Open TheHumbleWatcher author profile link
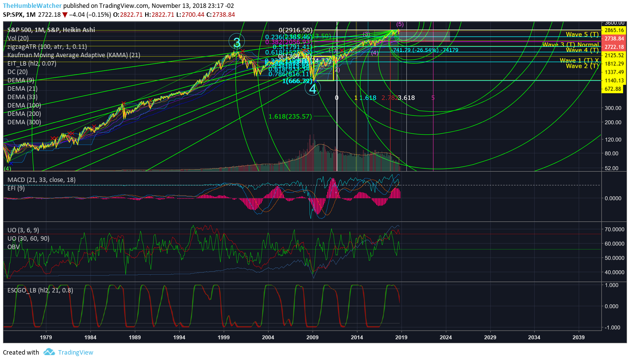The height and width of the screenshot is (361, 630). click(x=32, y=6)
